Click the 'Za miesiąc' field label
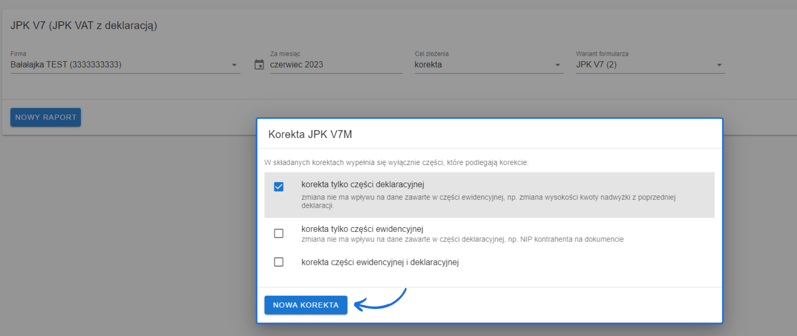This screenshot has height=336, width=797. (x=285, y=54)
